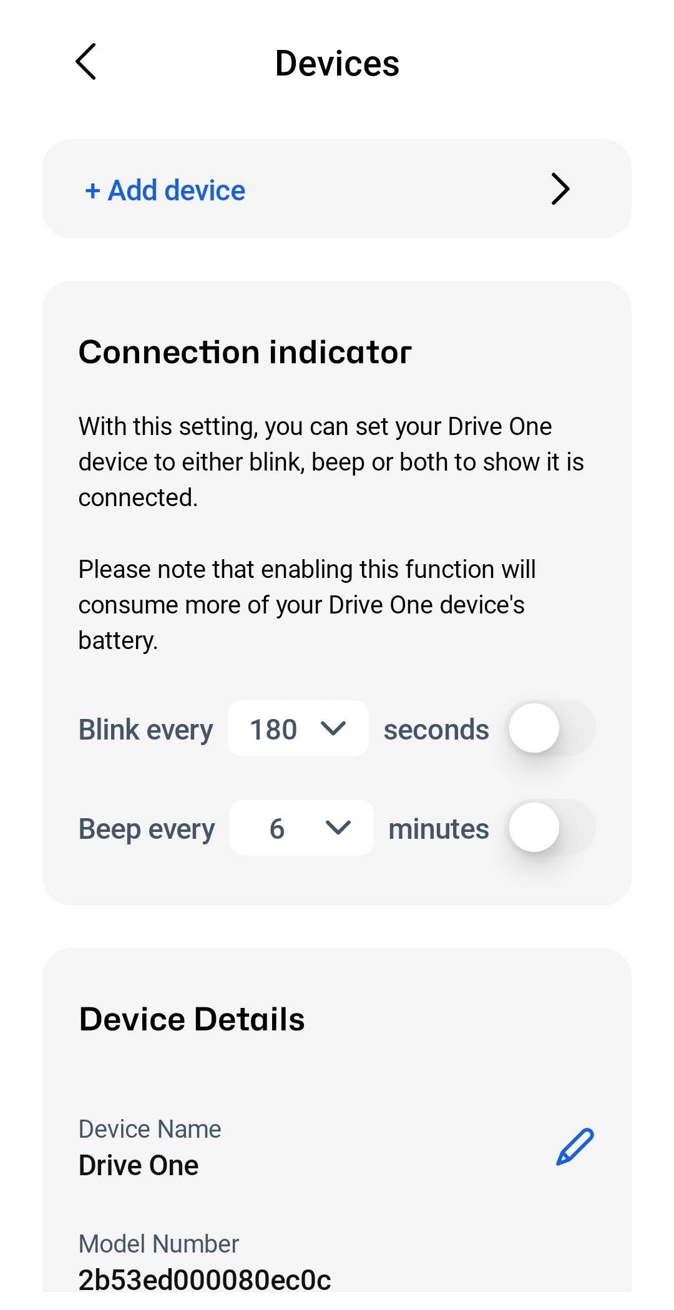674x1310 pixels.
Task: Turn on the Beep every minutes switch
Action: 552,828
